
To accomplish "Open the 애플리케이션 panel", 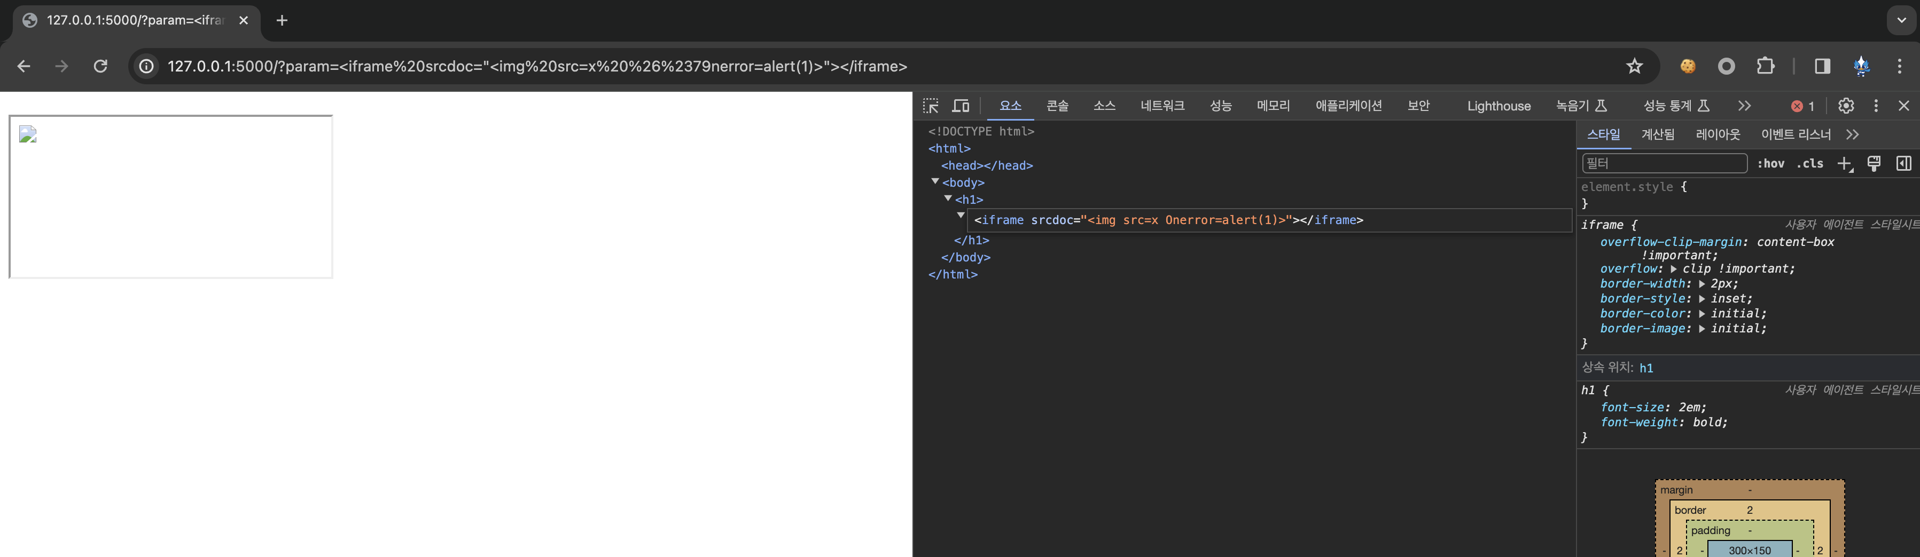I will point(1349,106).
